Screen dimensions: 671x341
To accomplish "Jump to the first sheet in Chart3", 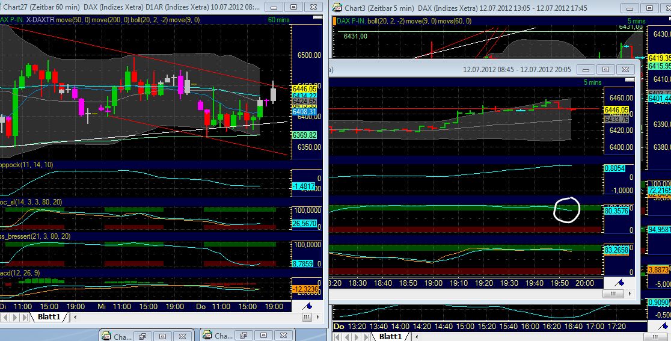I will (x=337, y=337).
